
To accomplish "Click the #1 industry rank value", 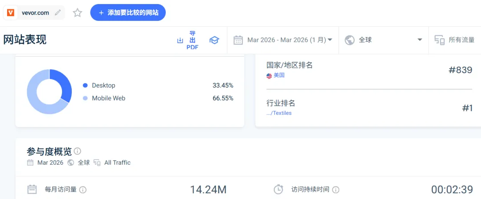I will point(468,108).
